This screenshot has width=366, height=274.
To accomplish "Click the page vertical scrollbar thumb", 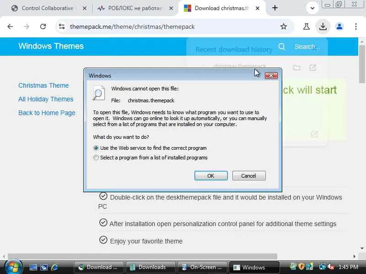I will click(x=362, y=64).
